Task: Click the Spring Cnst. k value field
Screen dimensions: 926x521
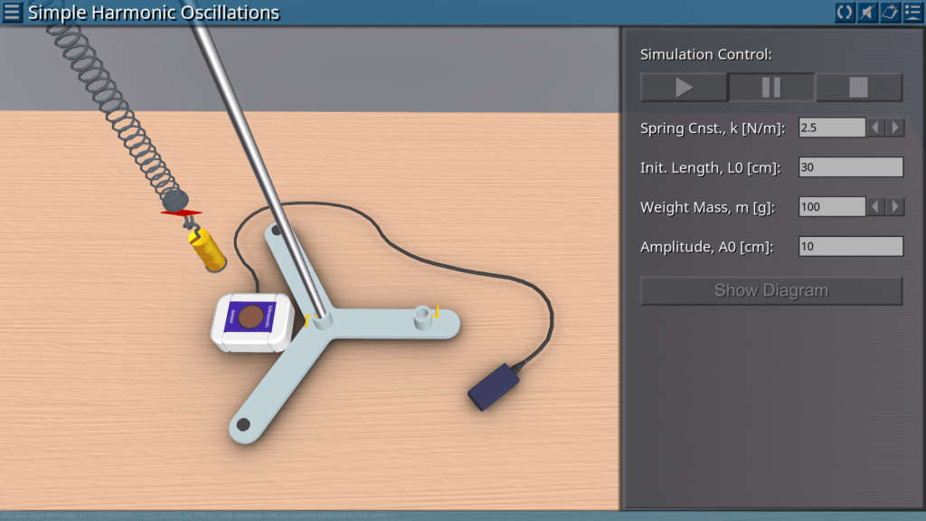Action: [x=832, y=128]
